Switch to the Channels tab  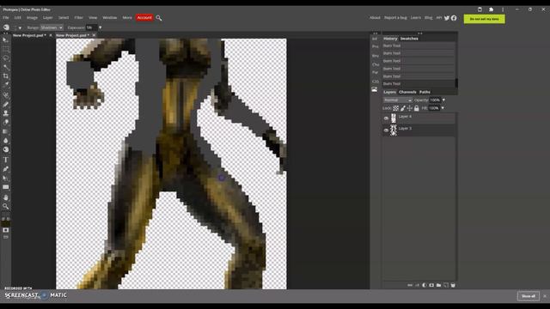pyautogui.click(x=407, y=92)
